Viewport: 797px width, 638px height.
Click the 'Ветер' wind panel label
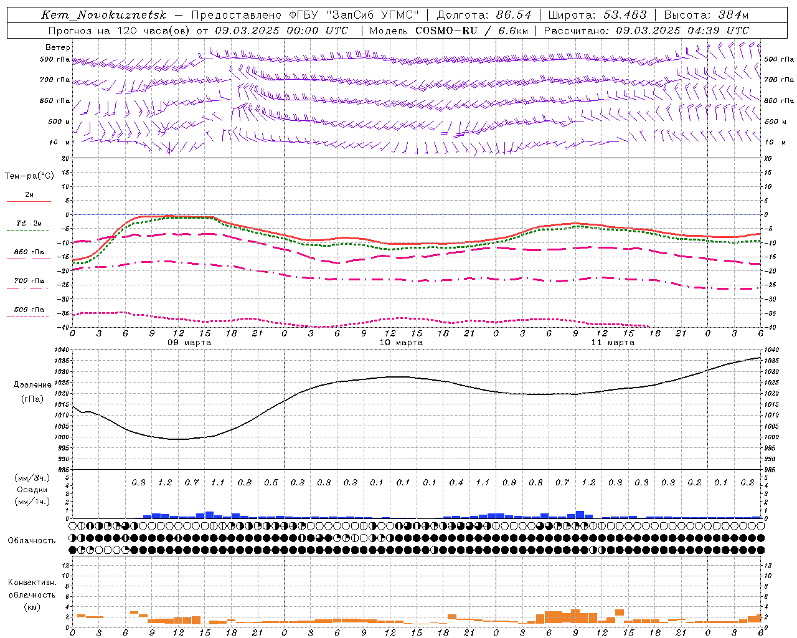[58, 47]
